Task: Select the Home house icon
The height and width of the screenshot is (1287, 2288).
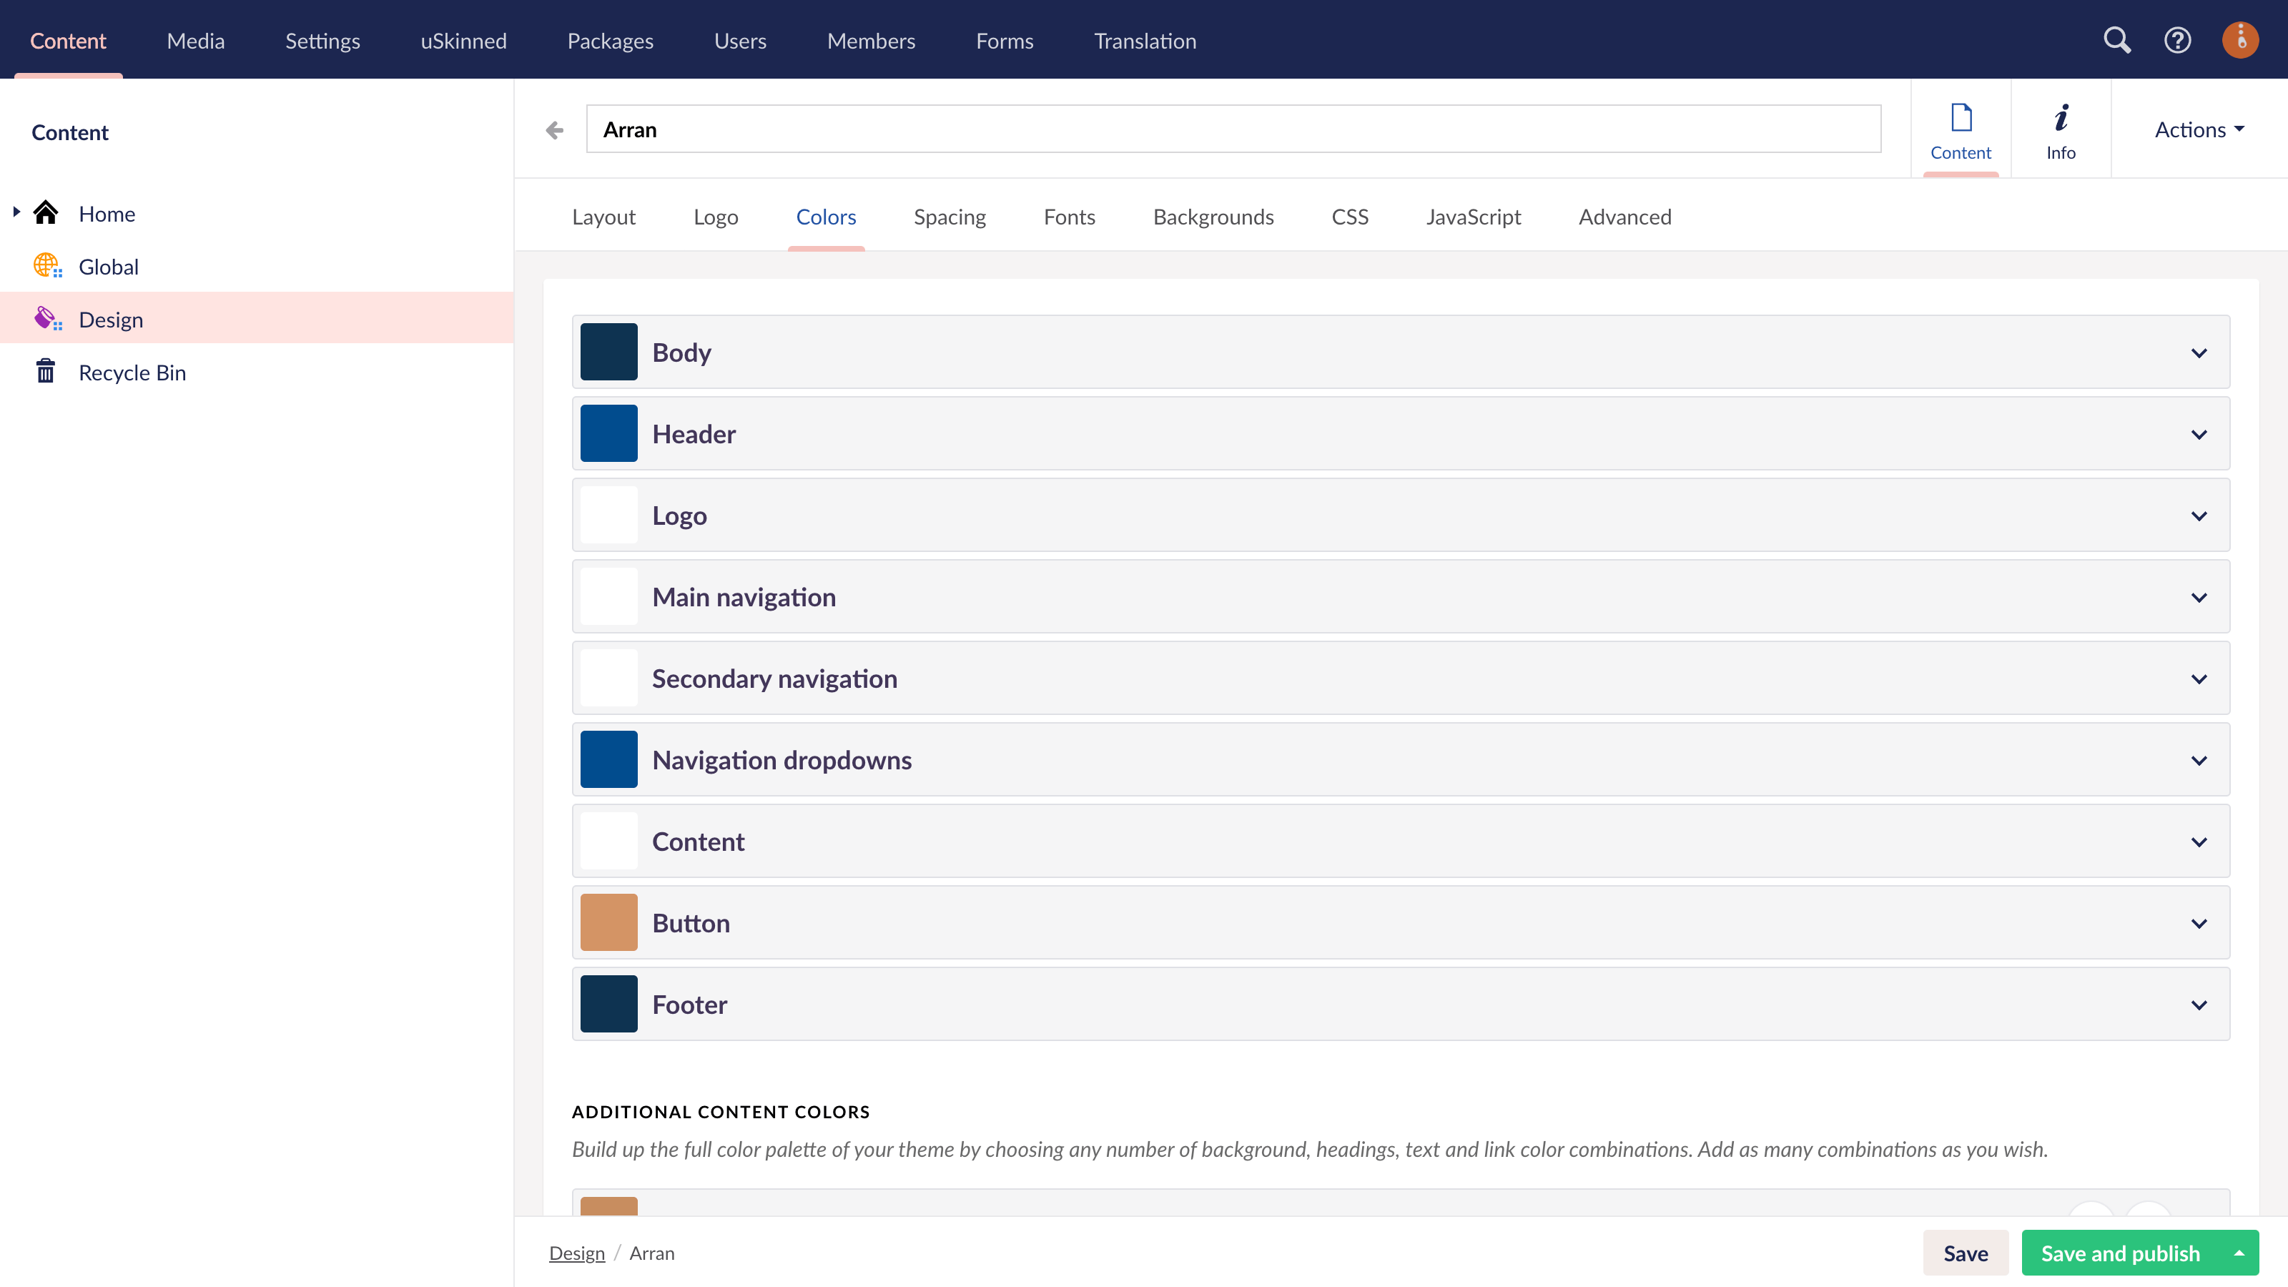Action: pyautogui.click(x=46, y=213)
